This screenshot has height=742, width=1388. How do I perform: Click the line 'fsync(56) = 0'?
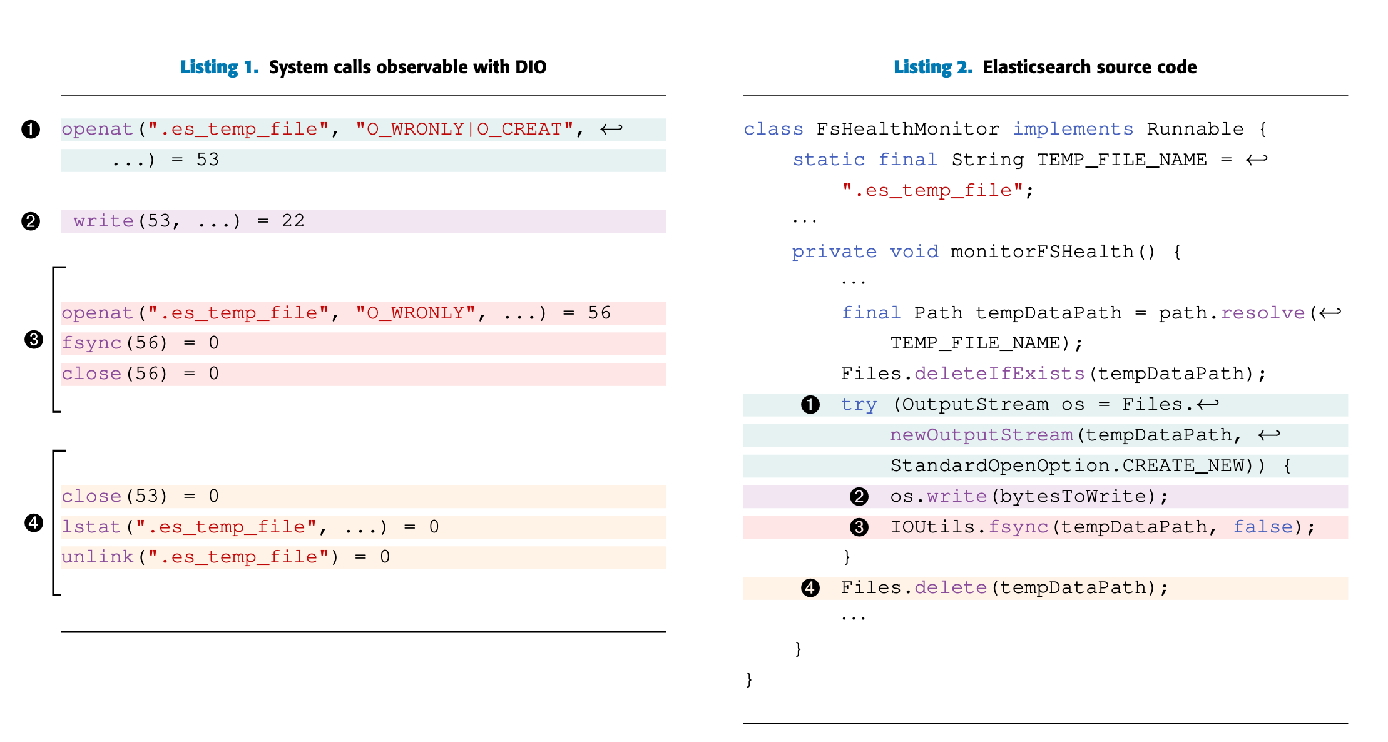point(363,343)
